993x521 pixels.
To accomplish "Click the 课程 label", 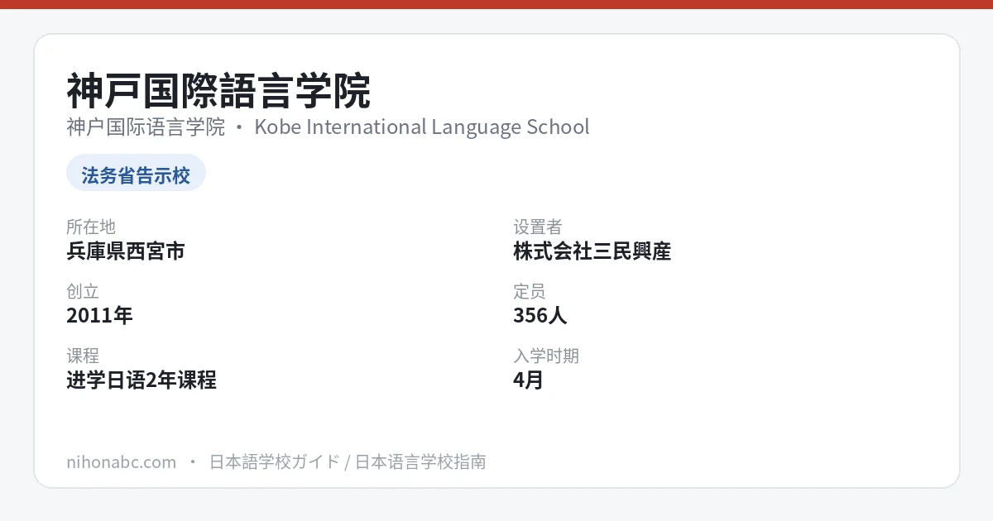I will (83, 356).
